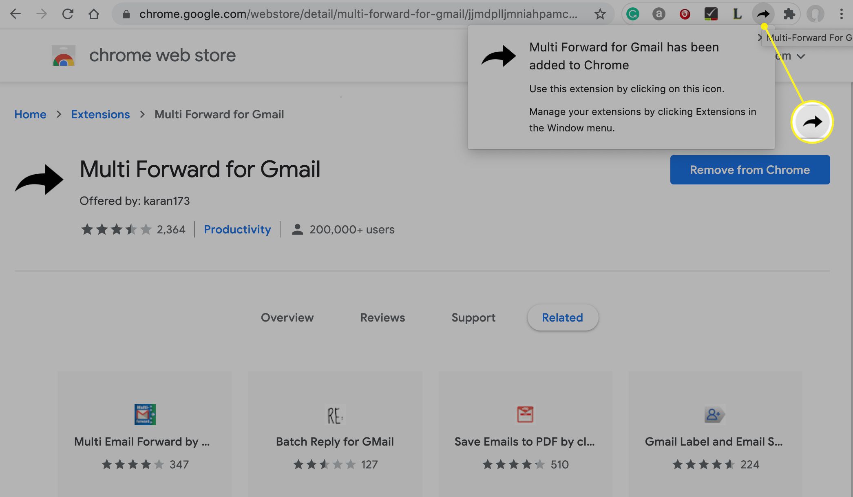Select the Related tab

562,317
